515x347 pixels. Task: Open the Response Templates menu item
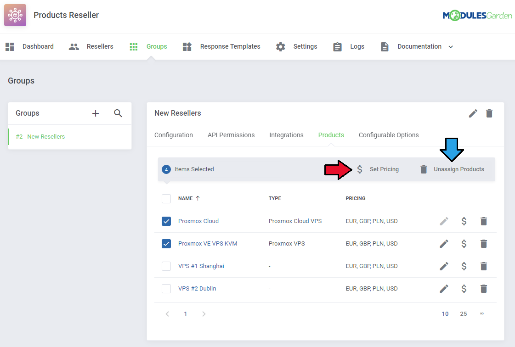[x=230, y=46]
